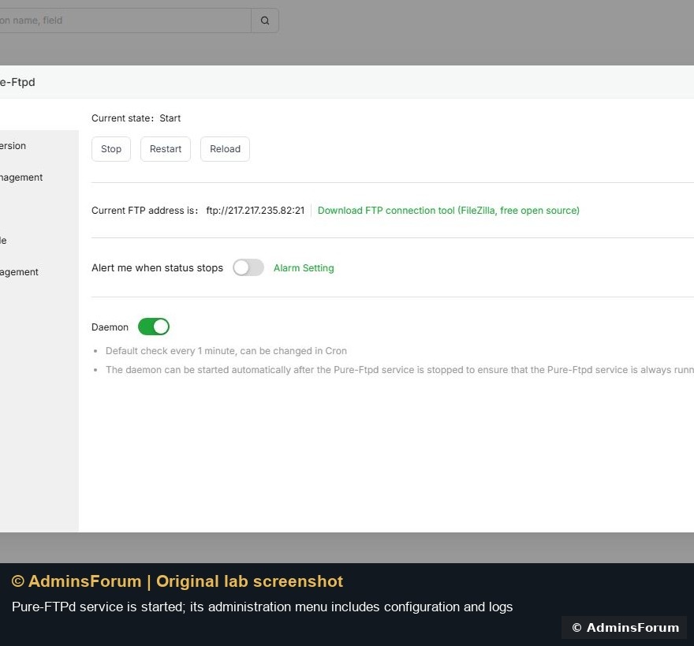The height and width of the screenshot is (646, 694).
Task: Restart the Pure-Ftpd service
Action: [x=166, y=149]
